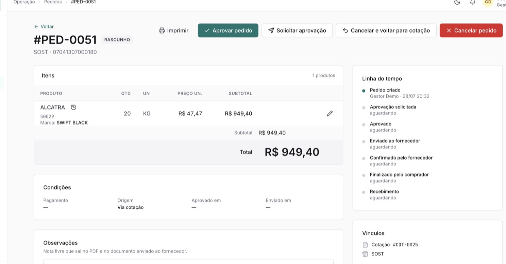Select Pedido criado timeline step
This screenshot has height=264, width=506.
(x=385, y=90)
